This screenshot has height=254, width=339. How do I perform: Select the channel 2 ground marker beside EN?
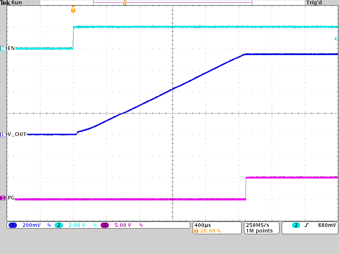click(3, 49)
